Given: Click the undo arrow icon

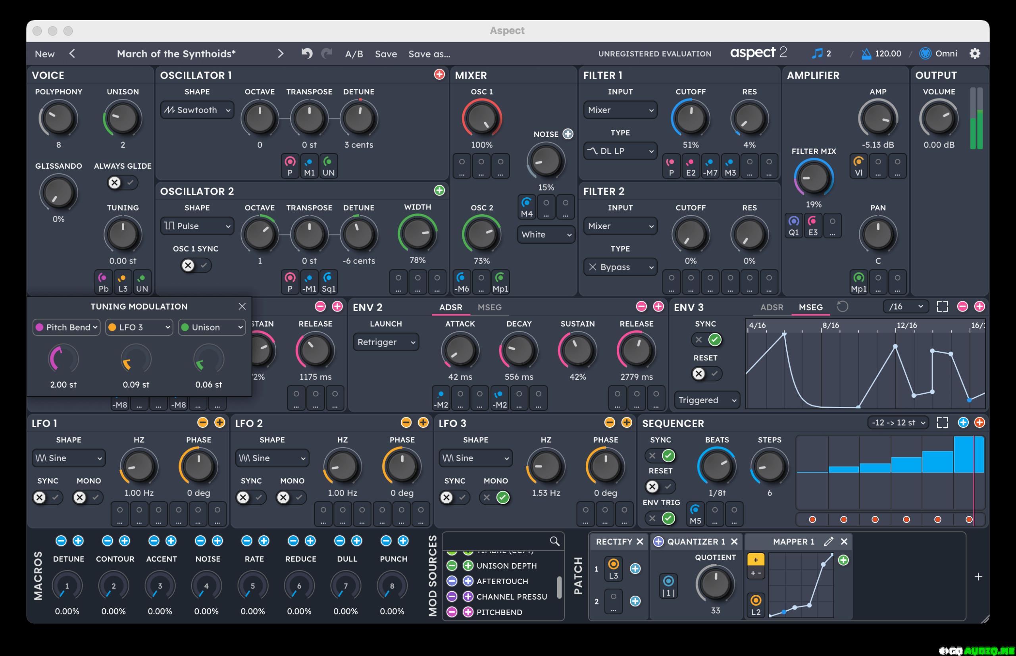Looking at the screenshot, I should pyautogui.click(x=307, y=54).
